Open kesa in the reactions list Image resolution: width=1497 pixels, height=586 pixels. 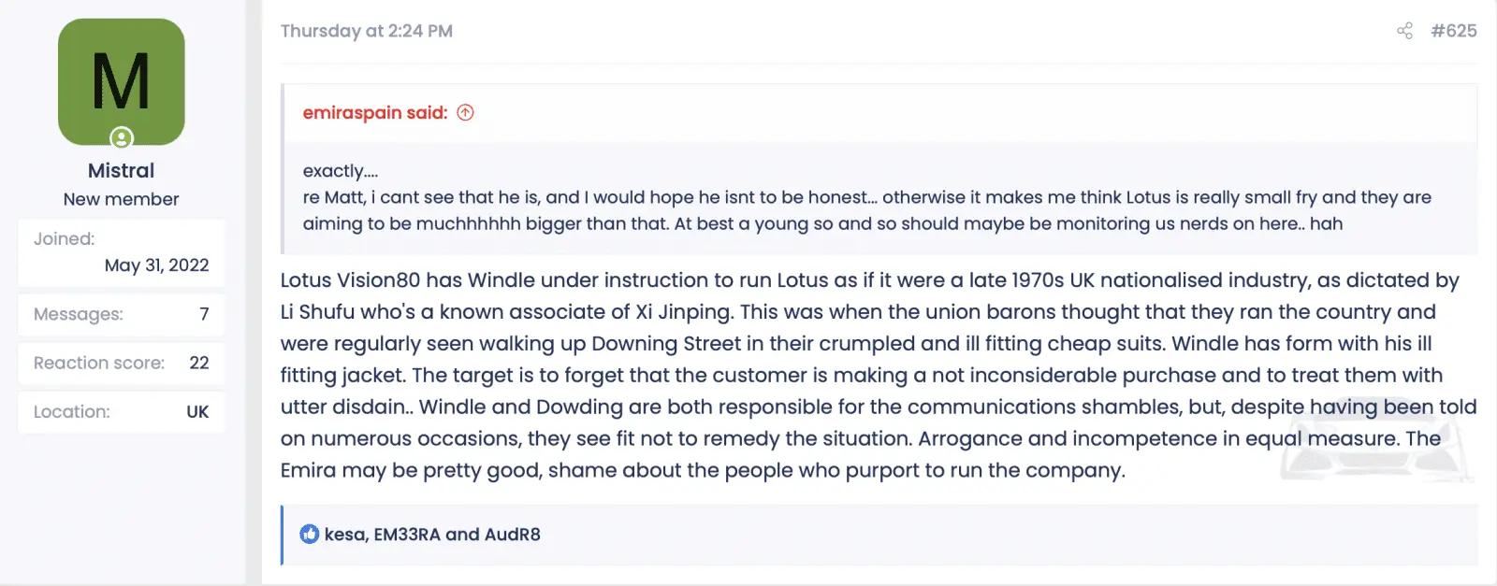[344, 535]
